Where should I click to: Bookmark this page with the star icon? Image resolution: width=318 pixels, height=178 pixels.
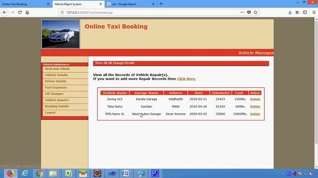(x=255, y=12)
